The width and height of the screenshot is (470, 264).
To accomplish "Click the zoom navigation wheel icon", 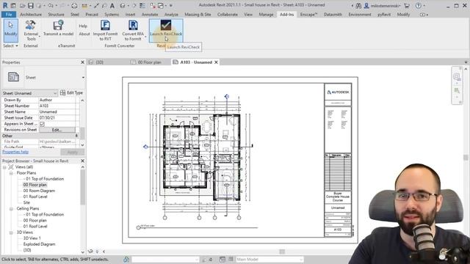I will click(x=457, y=77).
